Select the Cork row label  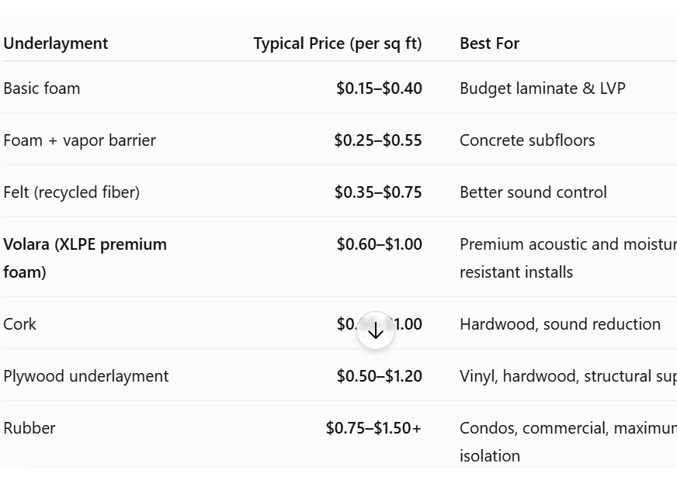(x=20, y=324)
